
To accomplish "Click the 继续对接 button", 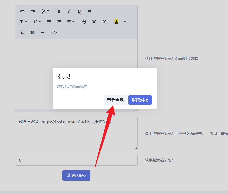I will tap(140, 100).
